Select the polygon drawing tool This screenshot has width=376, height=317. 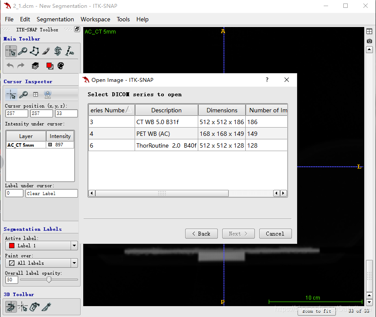point(34,51)
